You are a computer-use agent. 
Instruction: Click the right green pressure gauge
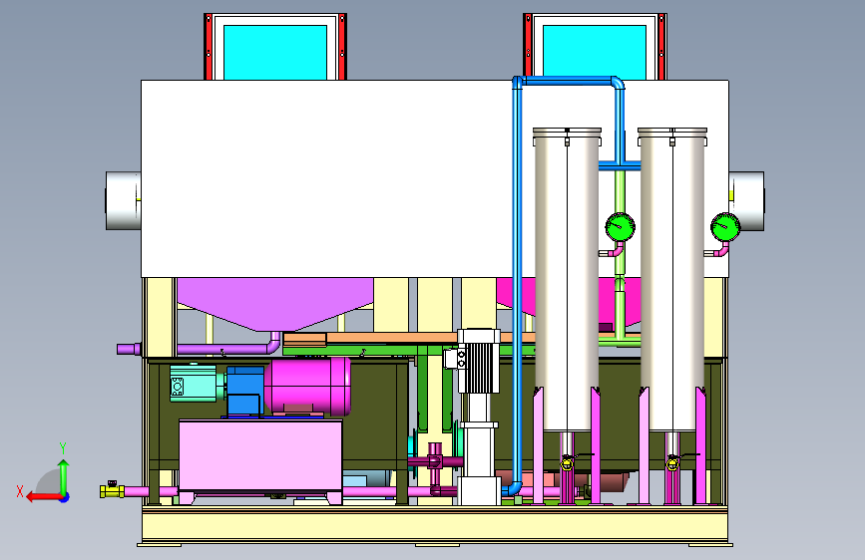tap(725, 227)
